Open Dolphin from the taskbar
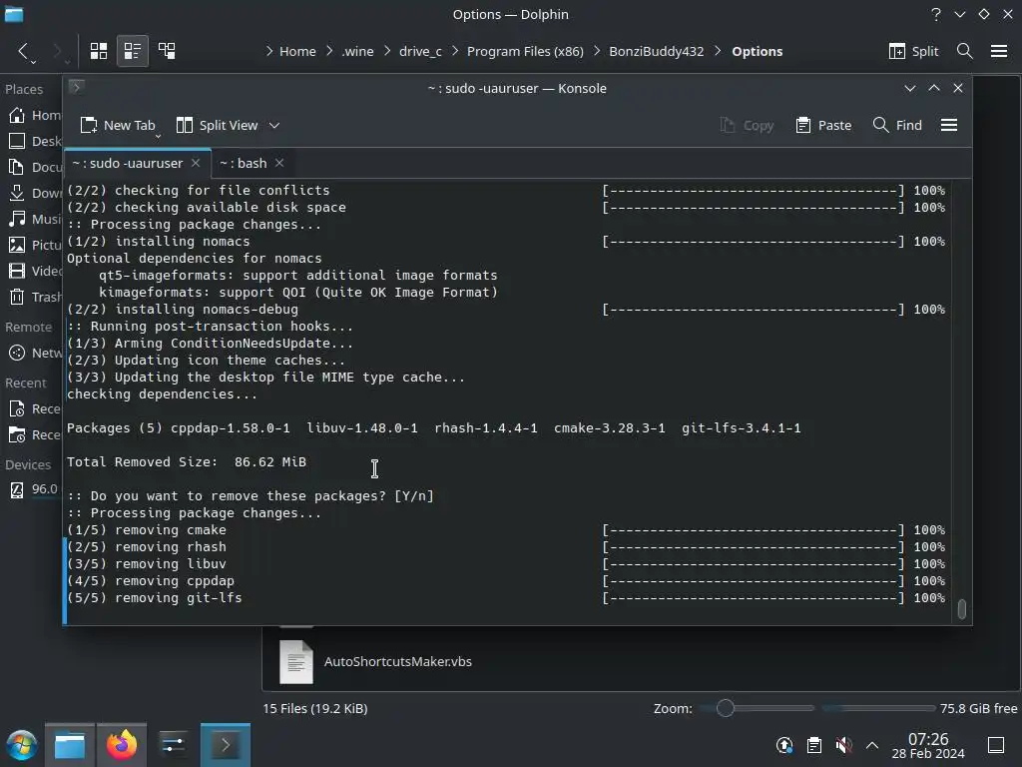 point(70,745)
